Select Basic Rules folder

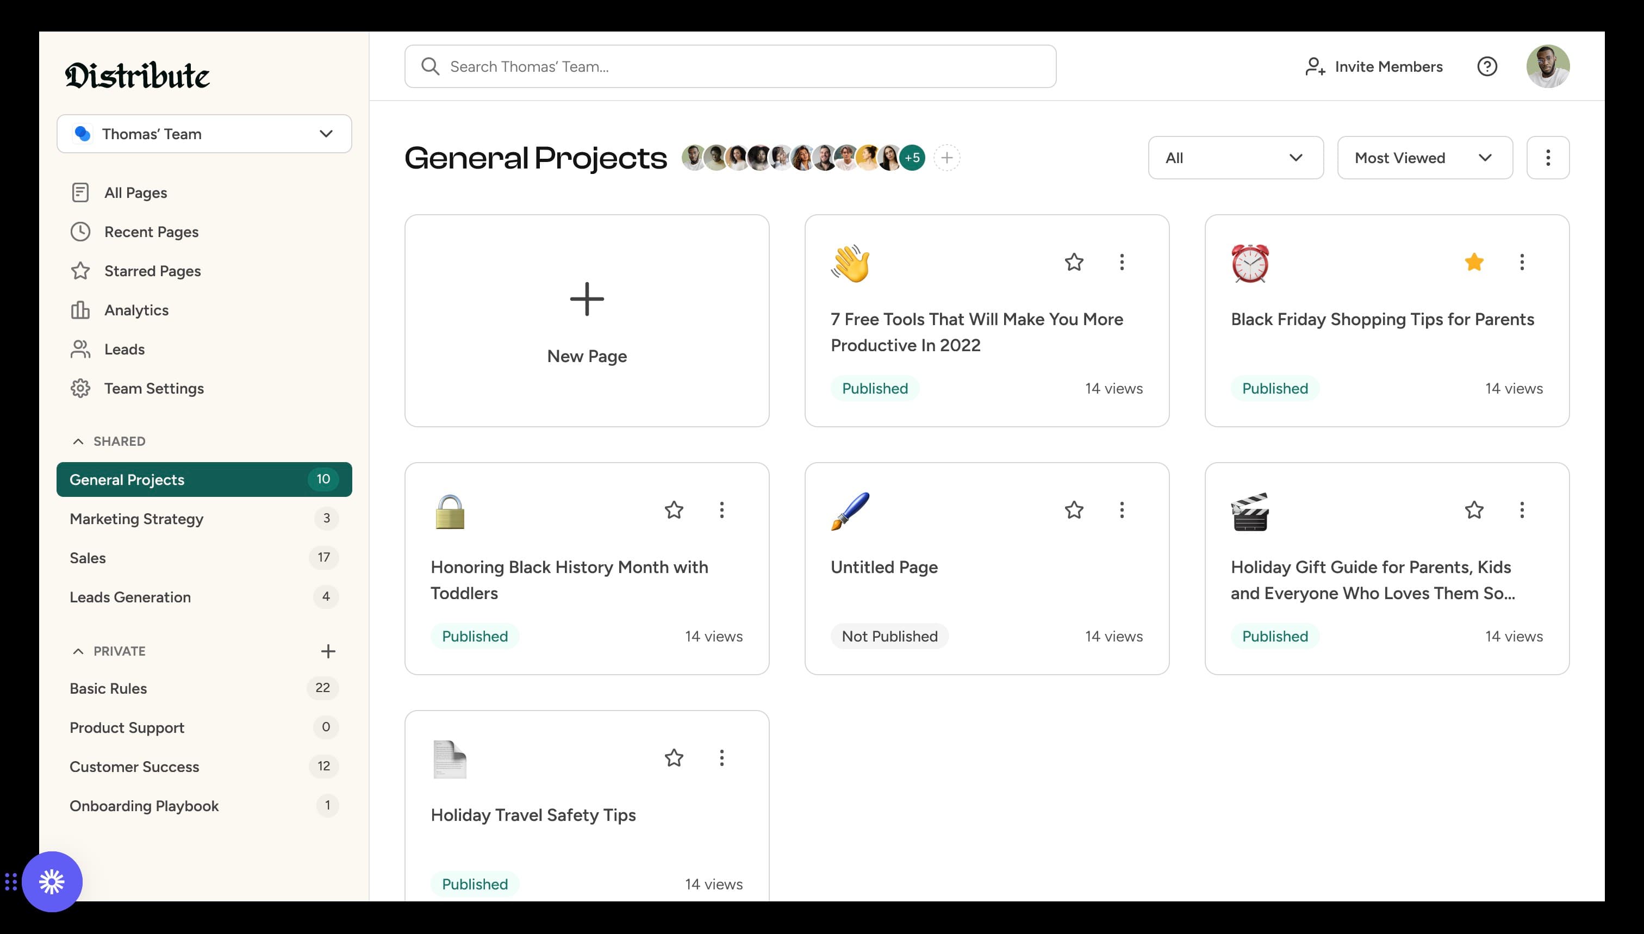click(x=204, y=688)
